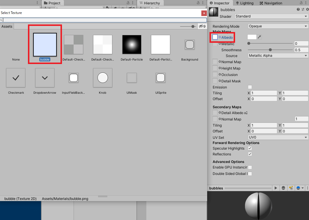Click the secondary Normal Map value field
Screen dimensions: 309x220
click(301, 119)
